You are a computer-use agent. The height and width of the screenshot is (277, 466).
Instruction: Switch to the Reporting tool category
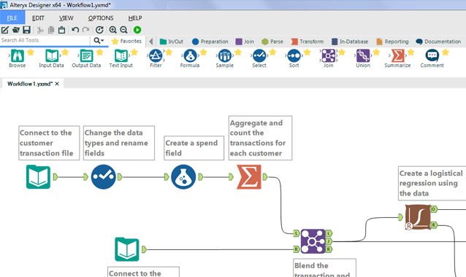click(x=392, y=42)
